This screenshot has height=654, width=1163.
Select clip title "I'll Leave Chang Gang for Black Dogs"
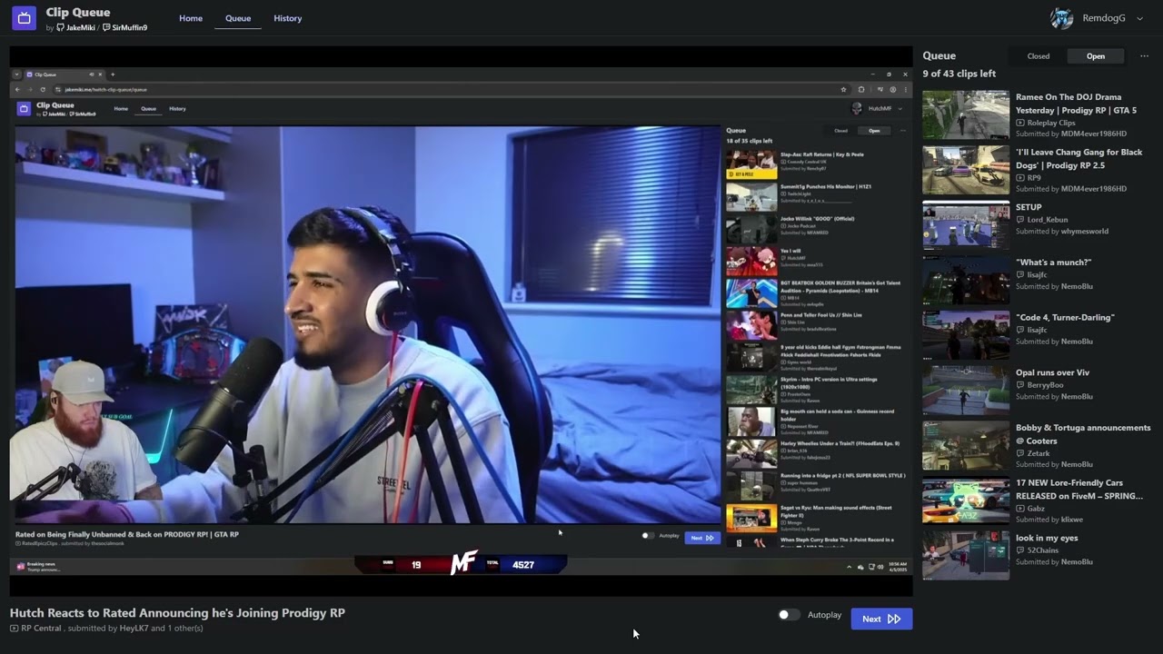pyautogui.click(x=1079, y=159)
